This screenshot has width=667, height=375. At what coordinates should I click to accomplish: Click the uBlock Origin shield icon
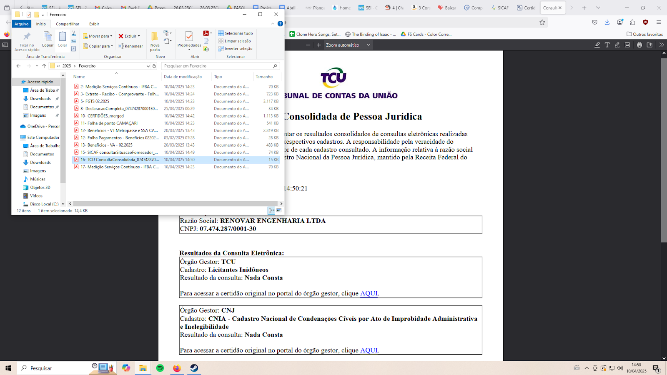tap(645, 22)
